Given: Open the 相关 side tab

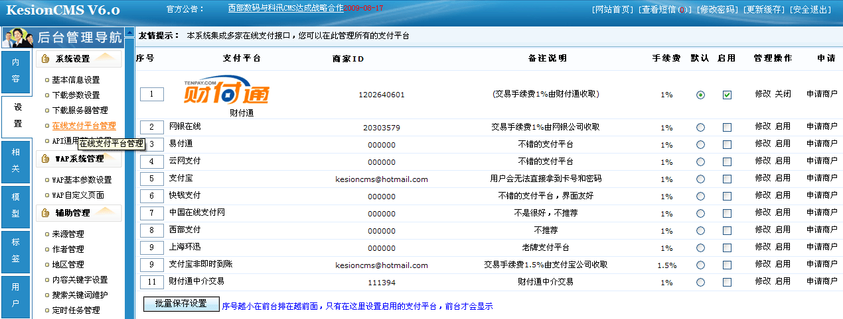Looking at the screenshot, I should (x=16, y=161).
